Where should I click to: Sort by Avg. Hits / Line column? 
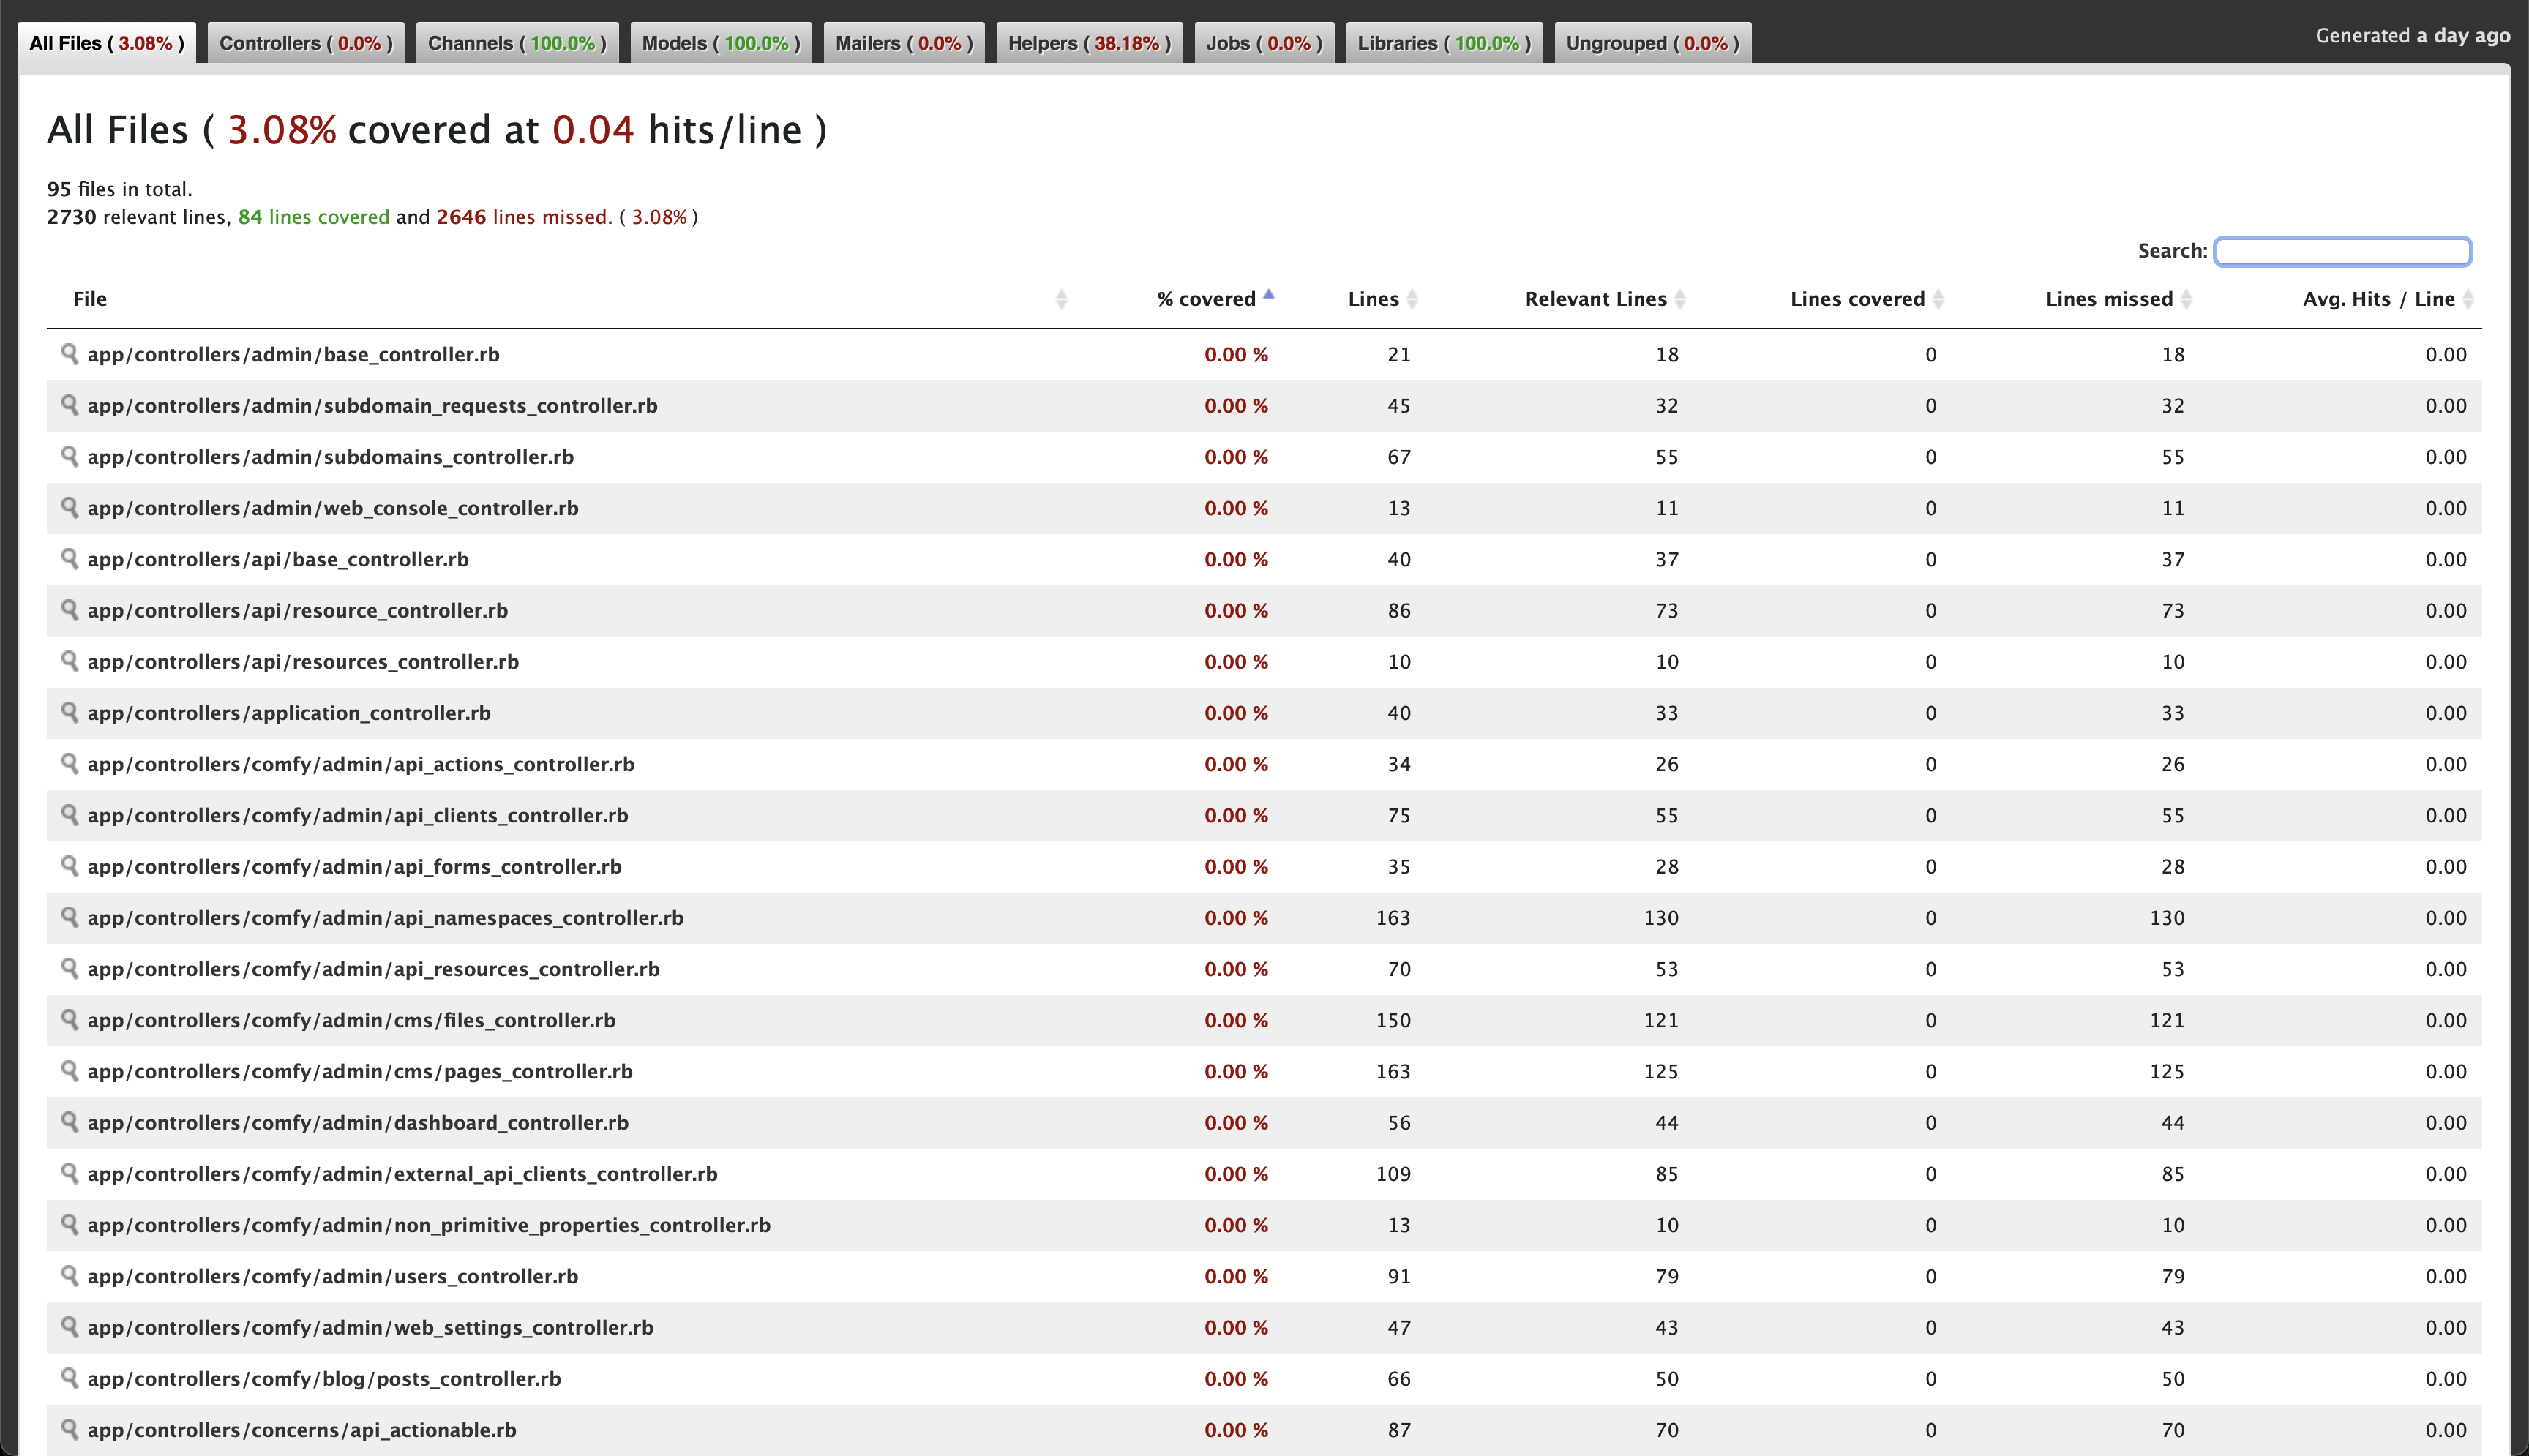click(2378, 299)
